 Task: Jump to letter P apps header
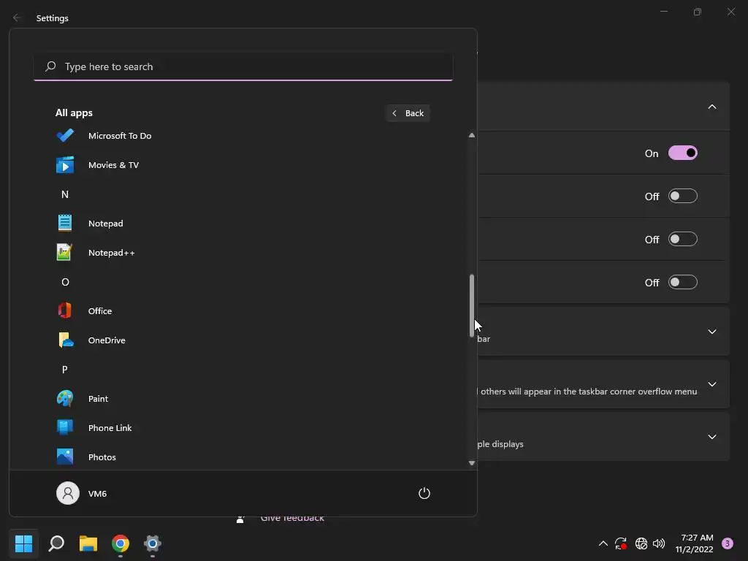tap(65, 369)
